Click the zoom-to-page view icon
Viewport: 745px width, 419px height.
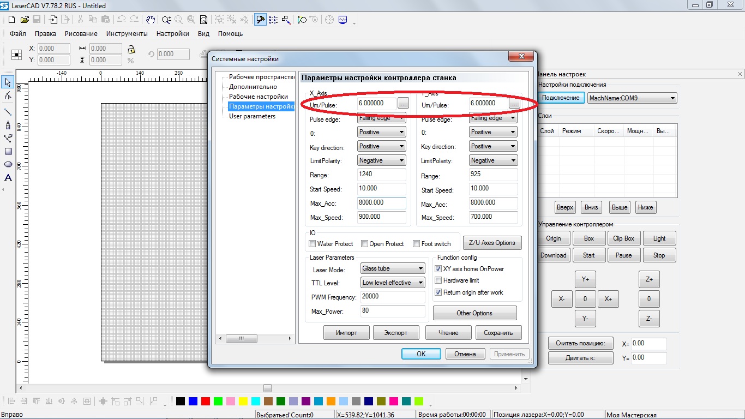pos(203,20)
